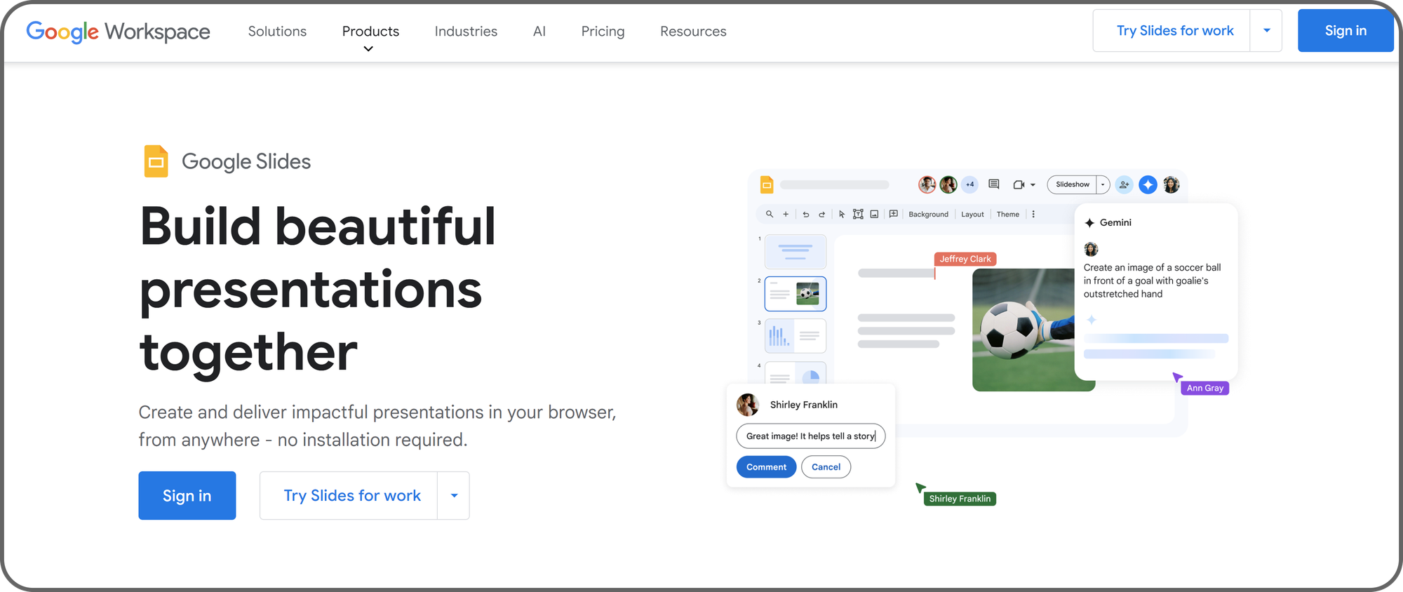Expand the Slideshow dropdown arrow
This screenshot has height=592, width=1403.
pyautogui.click(x=1103, y=184)
